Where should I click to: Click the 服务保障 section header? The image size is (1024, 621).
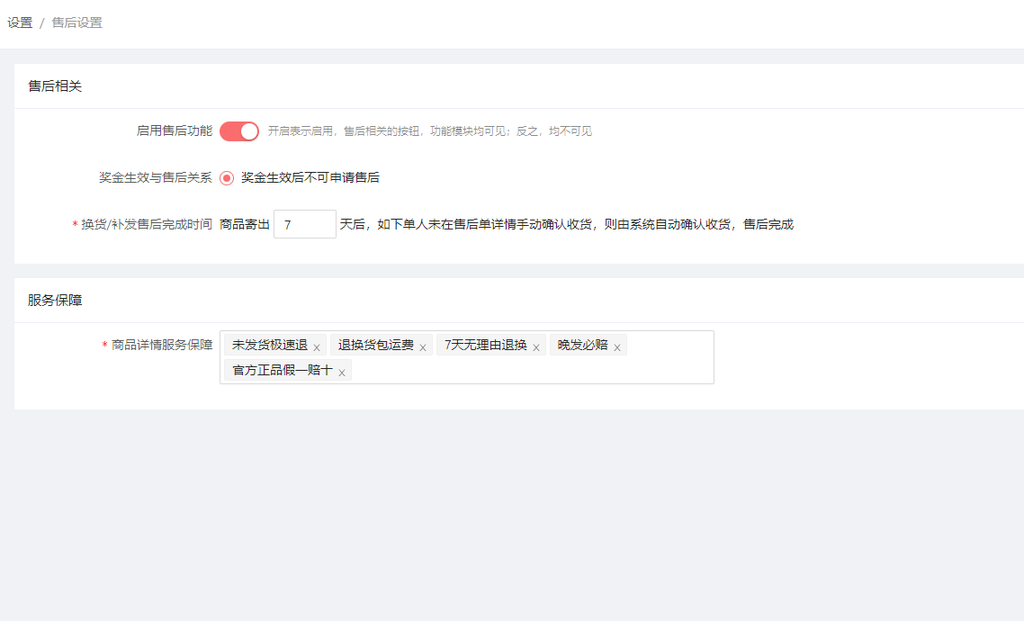coord(55,301)
